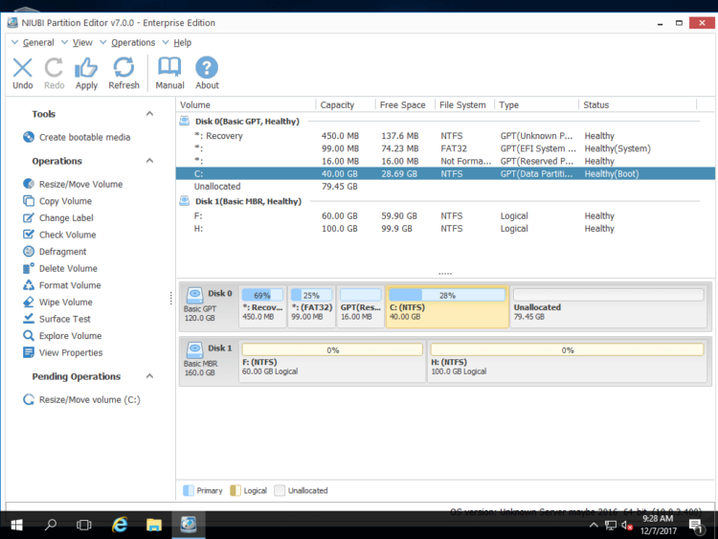Click Change Label operation
The height and width of the screenshot is (539, 718).
tap(58, 218)
